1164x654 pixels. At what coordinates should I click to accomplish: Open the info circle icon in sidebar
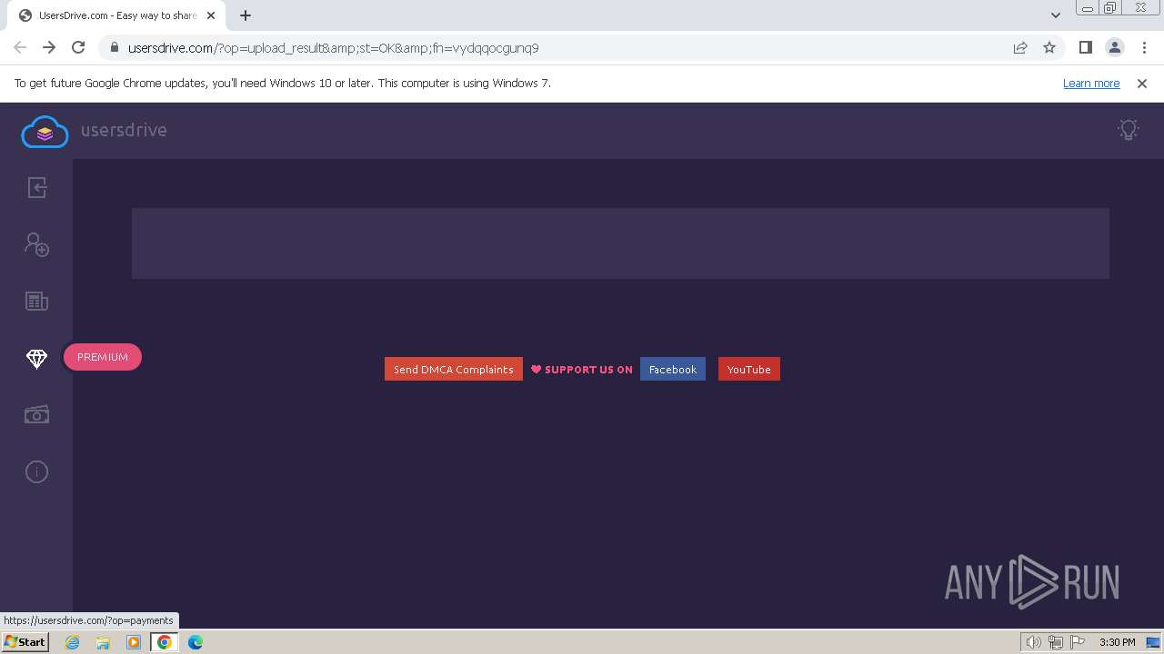point(36,471)
